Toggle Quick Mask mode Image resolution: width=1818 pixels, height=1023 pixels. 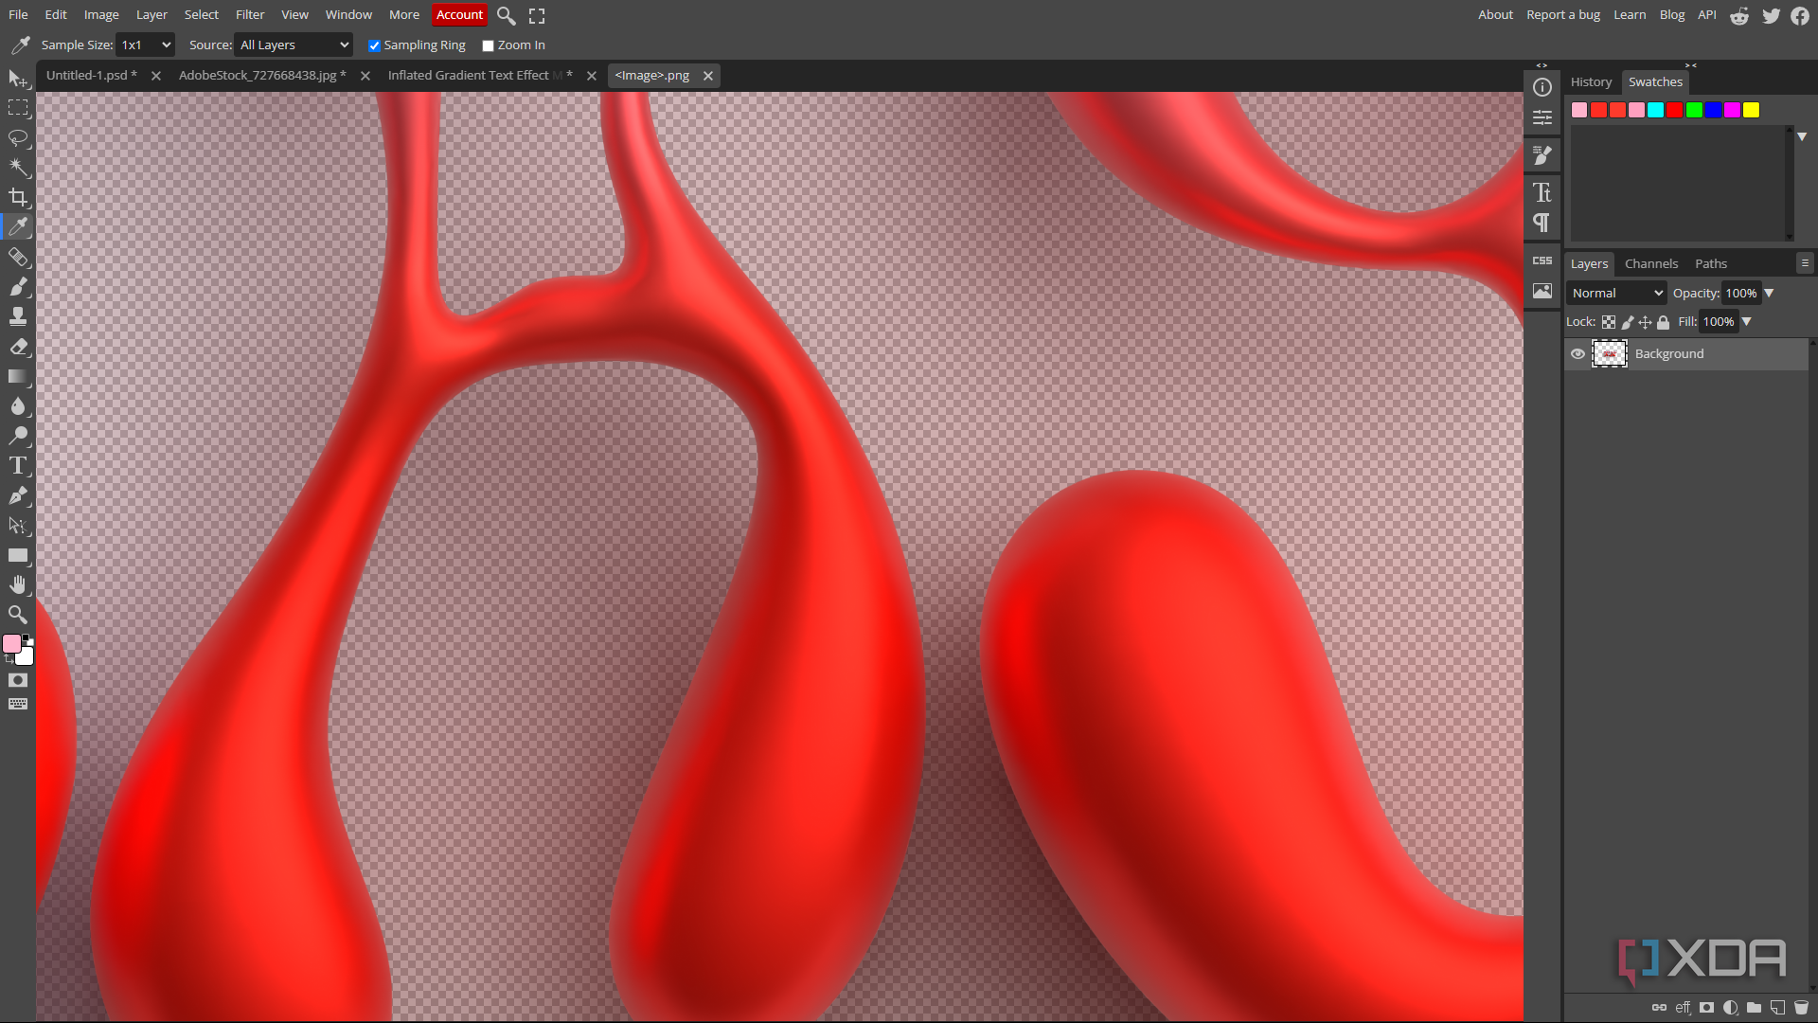(x=18, y=680)
